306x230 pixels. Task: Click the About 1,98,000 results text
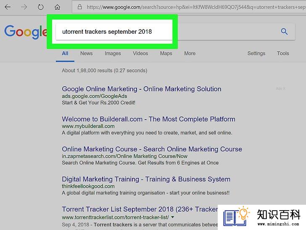[x=104, y=71]
